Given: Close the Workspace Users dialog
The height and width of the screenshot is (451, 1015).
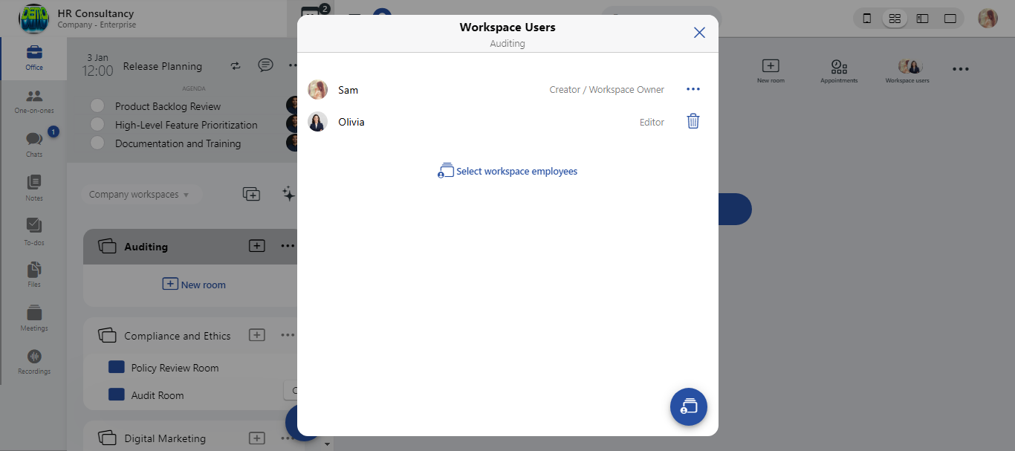Looking at the screenshot, I should pos(698,33).
